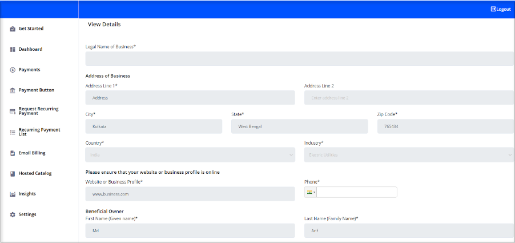The width and height of the screenshot is (515, 243).
Task: Click the Request Recurring Payment card icon
Action: point(13,111)
